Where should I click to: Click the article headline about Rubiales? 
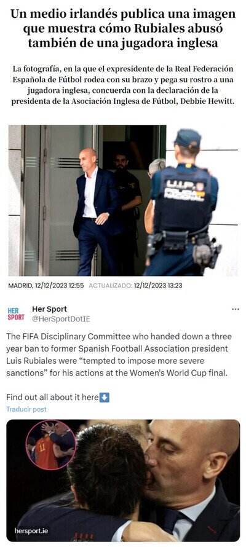tap(123, 29)
